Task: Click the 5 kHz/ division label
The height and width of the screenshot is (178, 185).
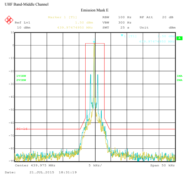Action: pos(95,165)
